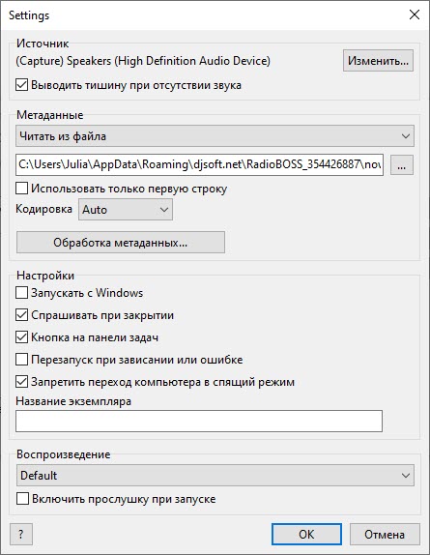The height and width of the screenshot is (555, 430).
Task: Confirm settings with OK button
Action: (306, 534)
